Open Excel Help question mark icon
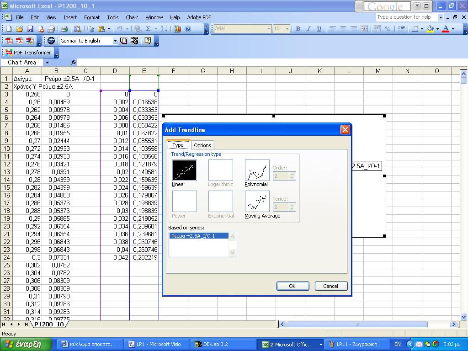This screenshot has width=468, height=351. [x=188, y=29]
